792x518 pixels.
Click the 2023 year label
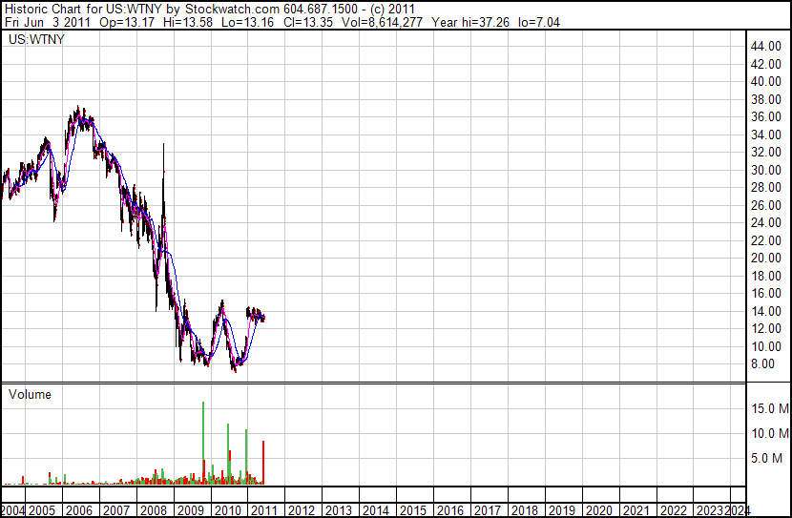(x=708, y=510)
